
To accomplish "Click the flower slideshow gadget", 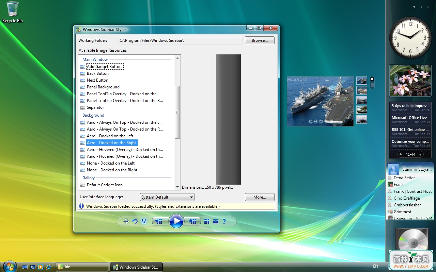I will point(410,81).
